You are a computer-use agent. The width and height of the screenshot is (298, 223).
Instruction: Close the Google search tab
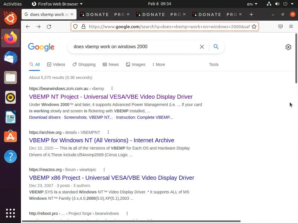tap(72, 14)
